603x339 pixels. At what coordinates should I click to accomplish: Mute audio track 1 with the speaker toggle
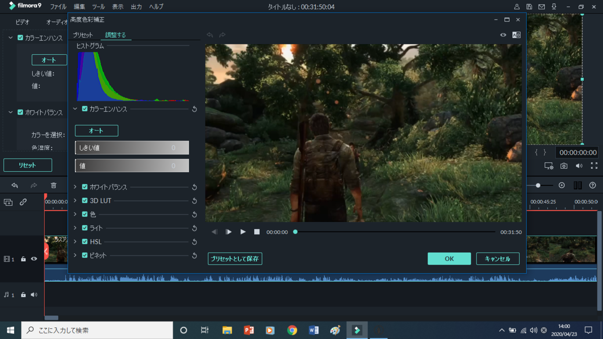point(34,295)
